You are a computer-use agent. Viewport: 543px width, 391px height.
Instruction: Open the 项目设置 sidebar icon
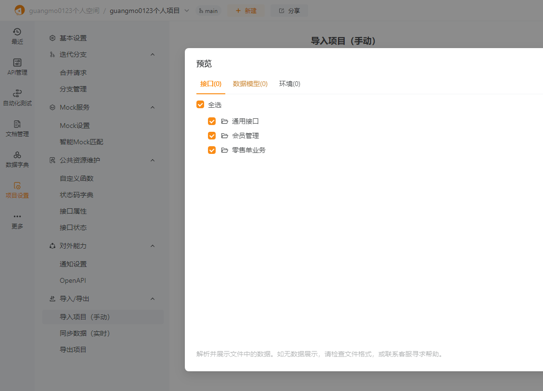coord(17,186)
